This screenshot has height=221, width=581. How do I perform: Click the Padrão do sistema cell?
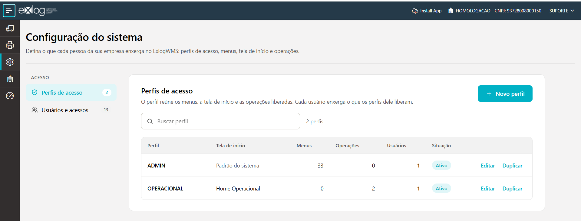tap(238, 166)
